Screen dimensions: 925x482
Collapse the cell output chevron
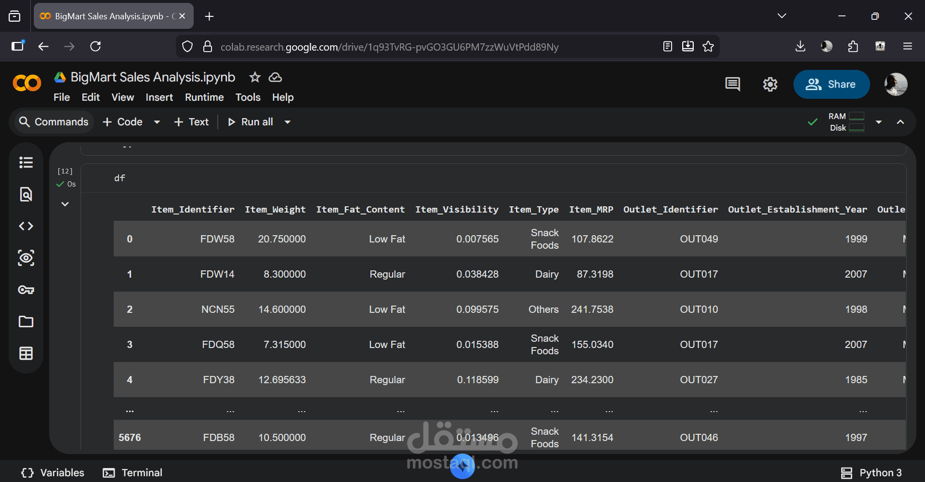pos(65,204)
